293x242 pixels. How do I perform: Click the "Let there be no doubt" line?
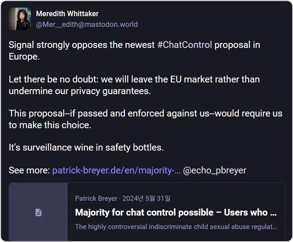[134, 79]
